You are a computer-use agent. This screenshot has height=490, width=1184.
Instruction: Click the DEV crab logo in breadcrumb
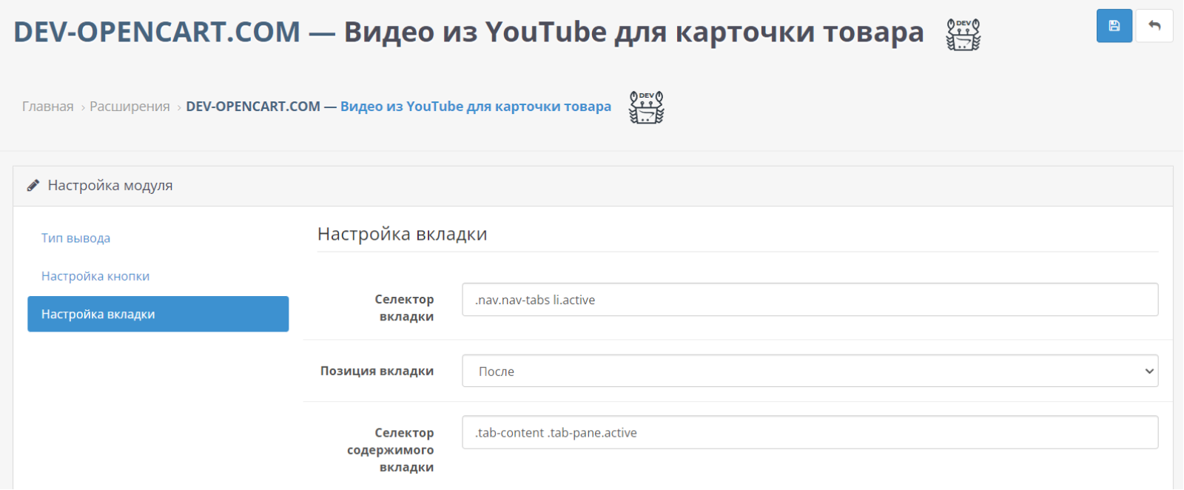pos(646,107)
